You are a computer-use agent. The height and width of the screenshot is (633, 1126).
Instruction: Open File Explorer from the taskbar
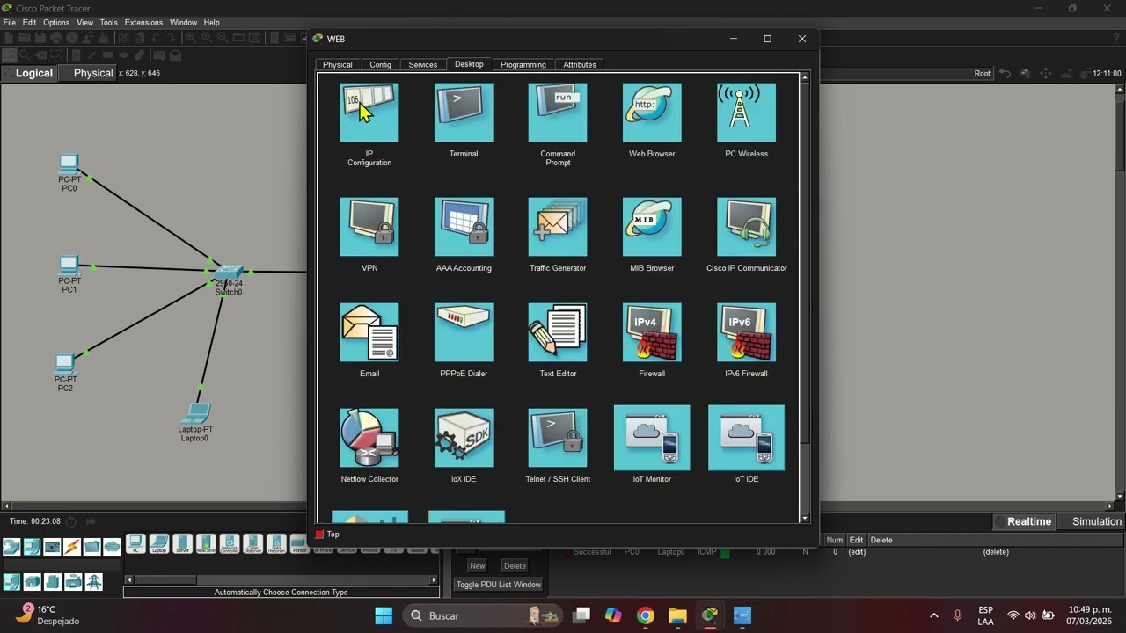pyautogui.click(x=677, y=615)
